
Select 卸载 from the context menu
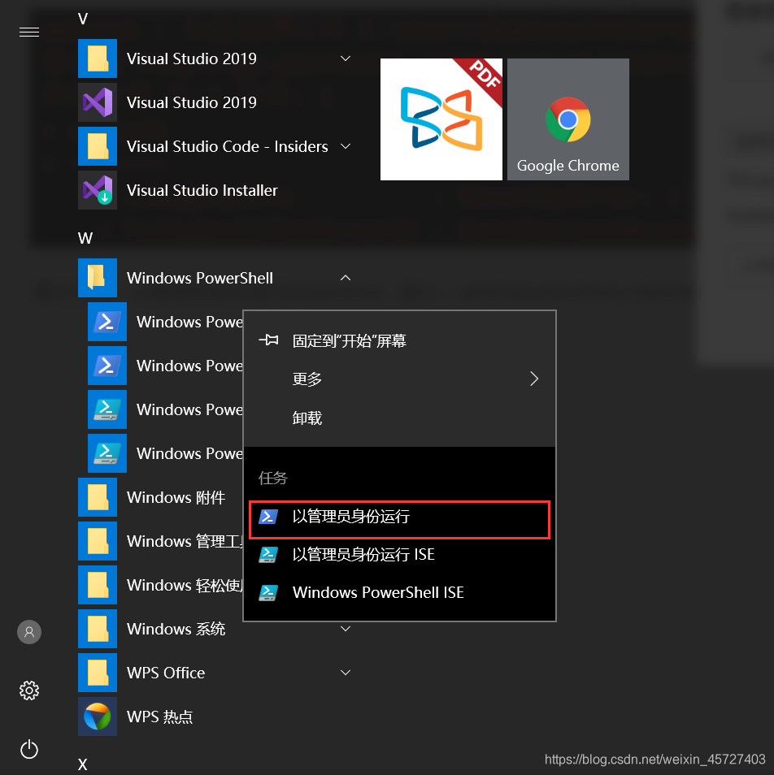[307, 418]
